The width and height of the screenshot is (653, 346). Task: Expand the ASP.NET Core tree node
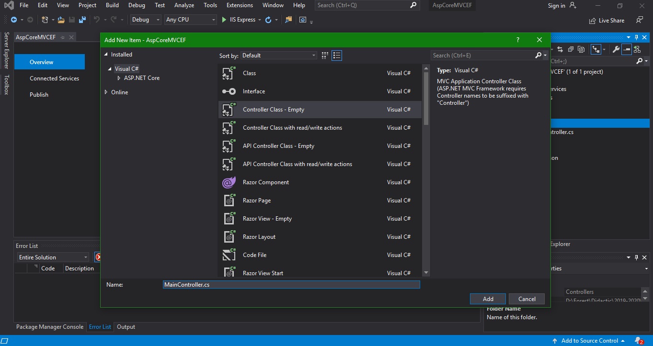point(119,78)
